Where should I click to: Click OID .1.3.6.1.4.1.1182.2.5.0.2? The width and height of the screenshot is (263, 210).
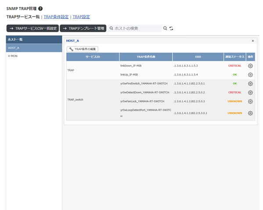189,92
